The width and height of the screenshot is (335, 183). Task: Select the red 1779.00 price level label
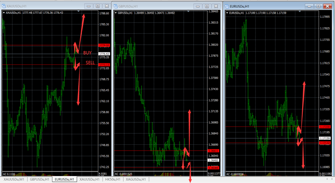pyautogui.click(x=104, y=46)
